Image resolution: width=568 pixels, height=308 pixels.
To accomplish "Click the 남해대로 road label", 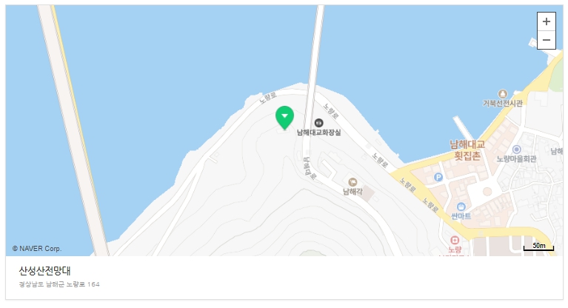I will coord(310,168).
